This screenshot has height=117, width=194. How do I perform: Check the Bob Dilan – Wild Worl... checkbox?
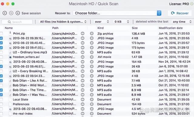1,85
